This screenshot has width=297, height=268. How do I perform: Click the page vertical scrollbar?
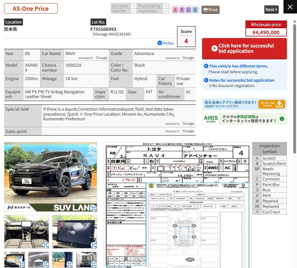coord(294,87)
